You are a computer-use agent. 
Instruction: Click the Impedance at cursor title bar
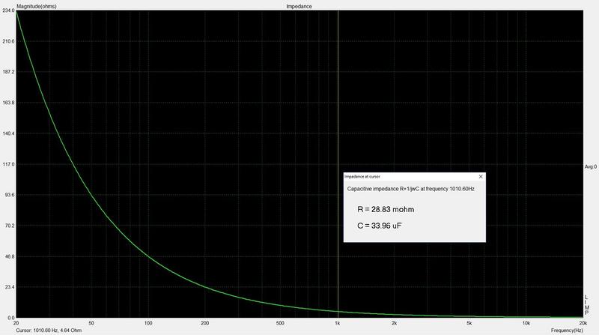click(415, 176)
